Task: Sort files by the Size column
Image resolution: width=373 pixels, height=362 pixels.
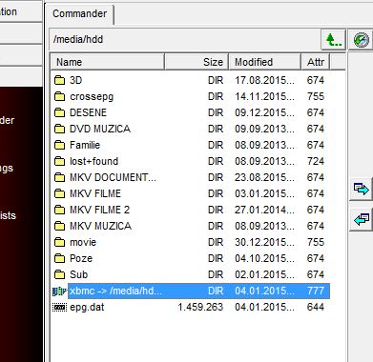Action: point(197,62)
